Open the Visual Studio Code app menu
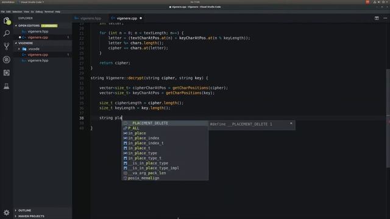The width and height of the screenshot is (390, 219). [x=31, y=2]
